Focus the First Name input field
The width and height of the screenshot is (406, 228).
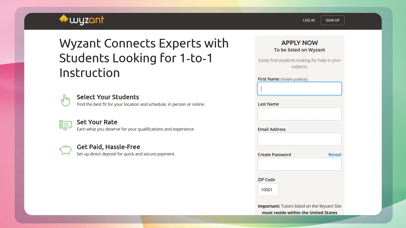[299, 89]
